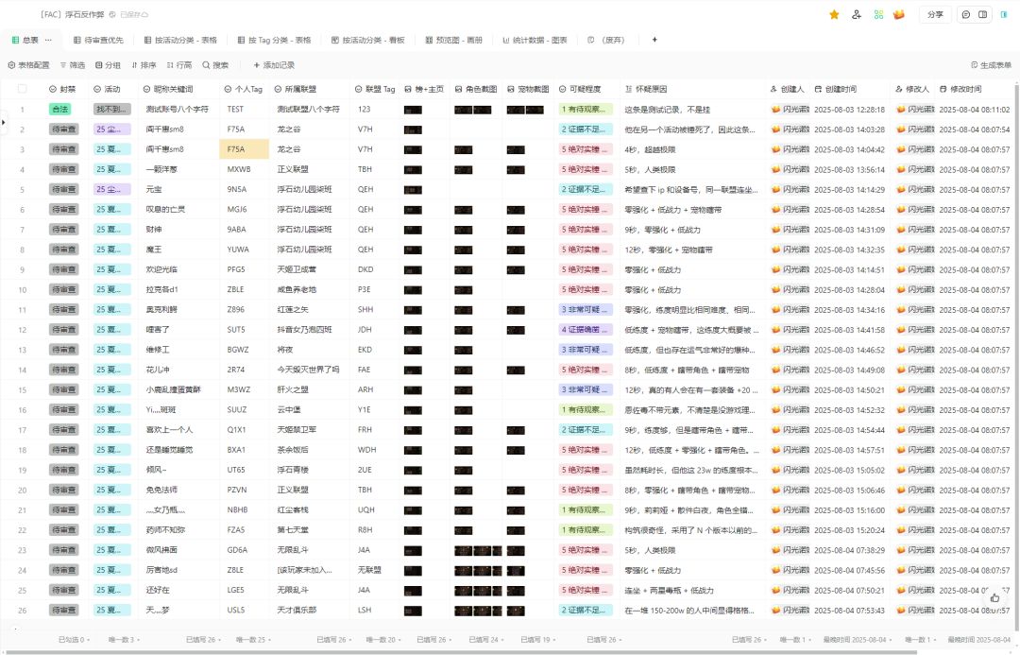Click the horizontal scrollbar at bottom
The width and height of the screenshot is (1020, 655).
click(459, 652)
